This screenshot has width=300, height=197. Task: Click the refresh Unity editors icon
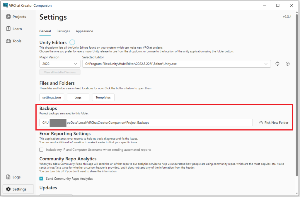(x=277, y=64)
